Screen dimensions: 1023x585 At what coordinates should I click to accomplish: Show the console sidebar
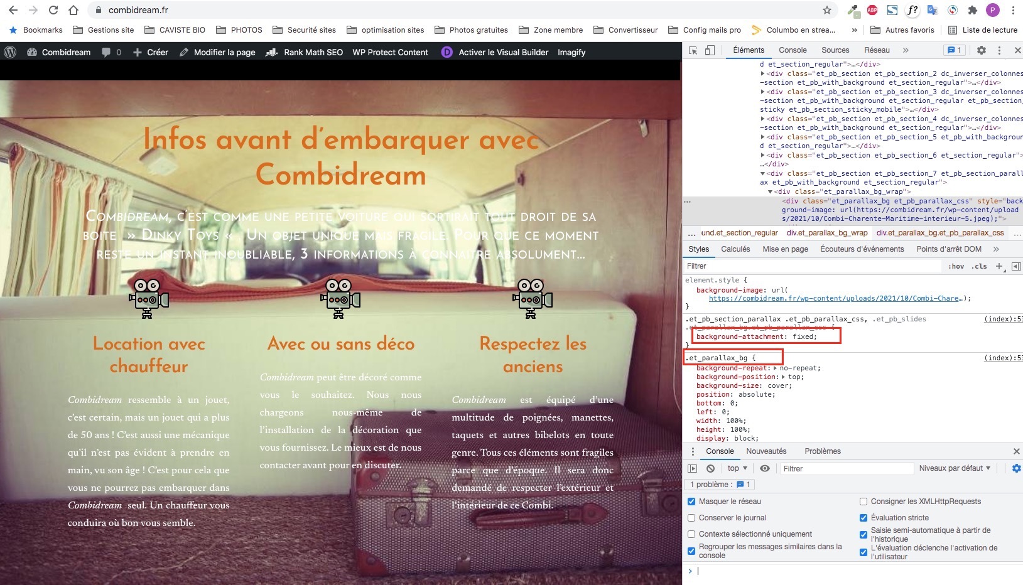click(693, 468)
